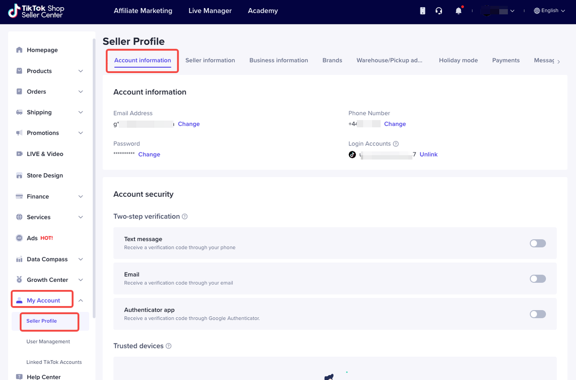The image size is (576, 380).
Task: Open the English language dropdown
Action: (x=549, y=11)
